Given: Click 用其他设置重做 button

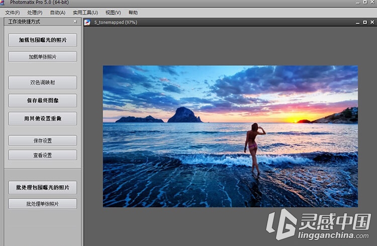Looking at the screenshot, I should click(43, 118).
